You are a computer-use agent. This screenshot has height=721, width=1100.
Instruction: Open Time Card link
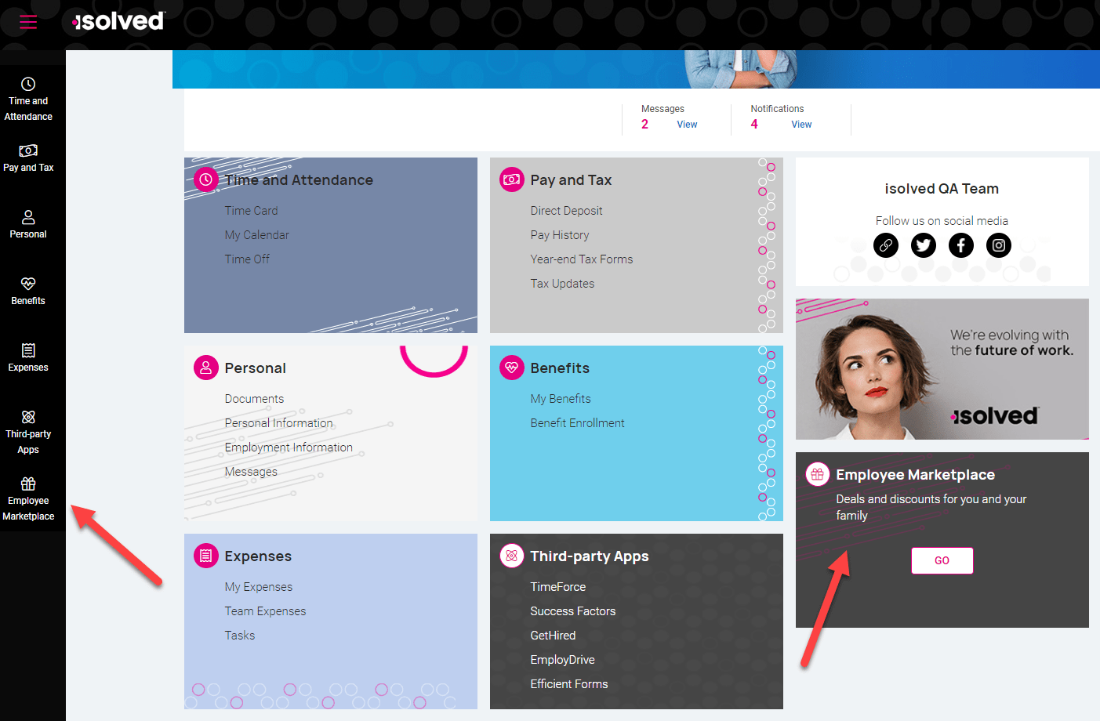[x=251, y=211]
